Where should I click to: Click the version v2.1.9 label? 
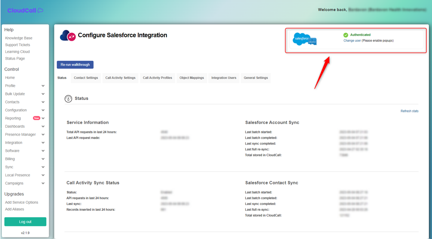pyautogui.click(x=26, y=233)
